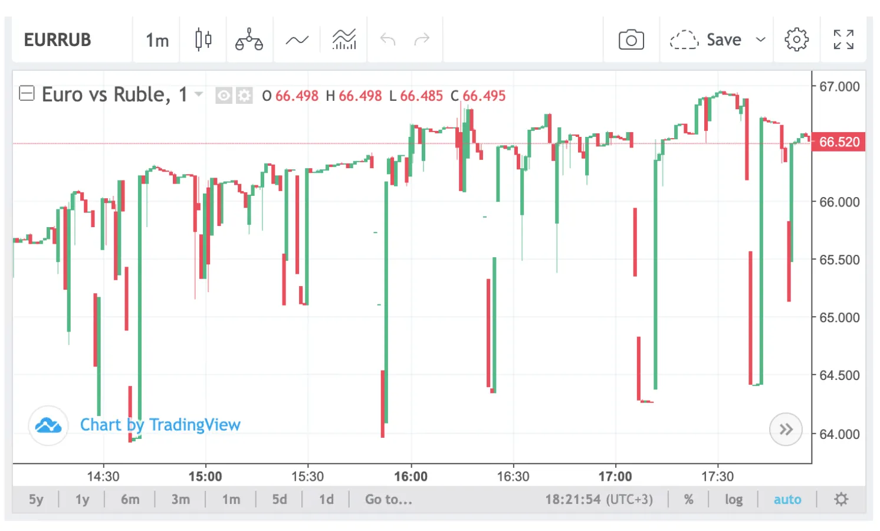Jump to latest bar with double-arrow button
The width and height of the screenshot is (880, 531).
tap(786, 430)
